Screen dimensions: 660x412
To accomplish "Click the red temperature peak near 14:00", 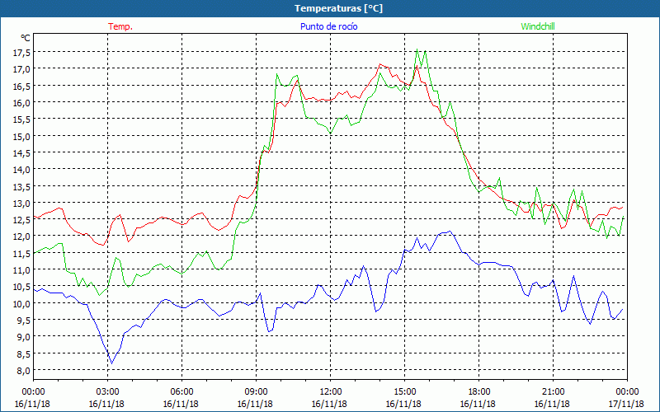I will click(x=379, y=64).
